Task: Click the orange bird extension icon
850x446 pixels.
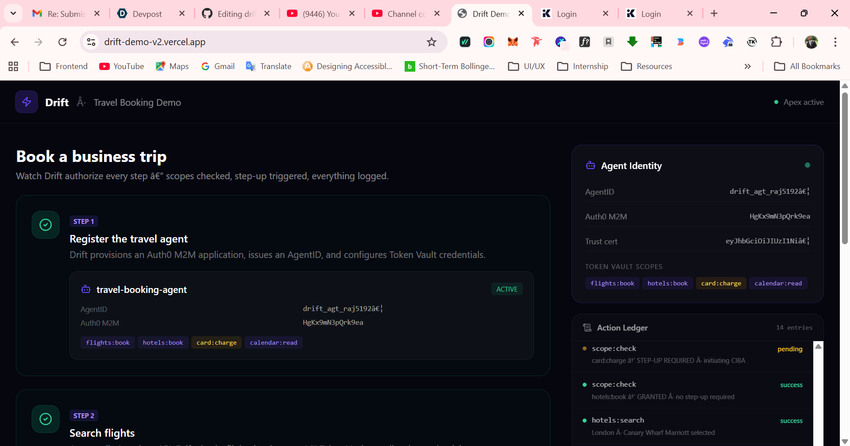Action: coord(537,42)
